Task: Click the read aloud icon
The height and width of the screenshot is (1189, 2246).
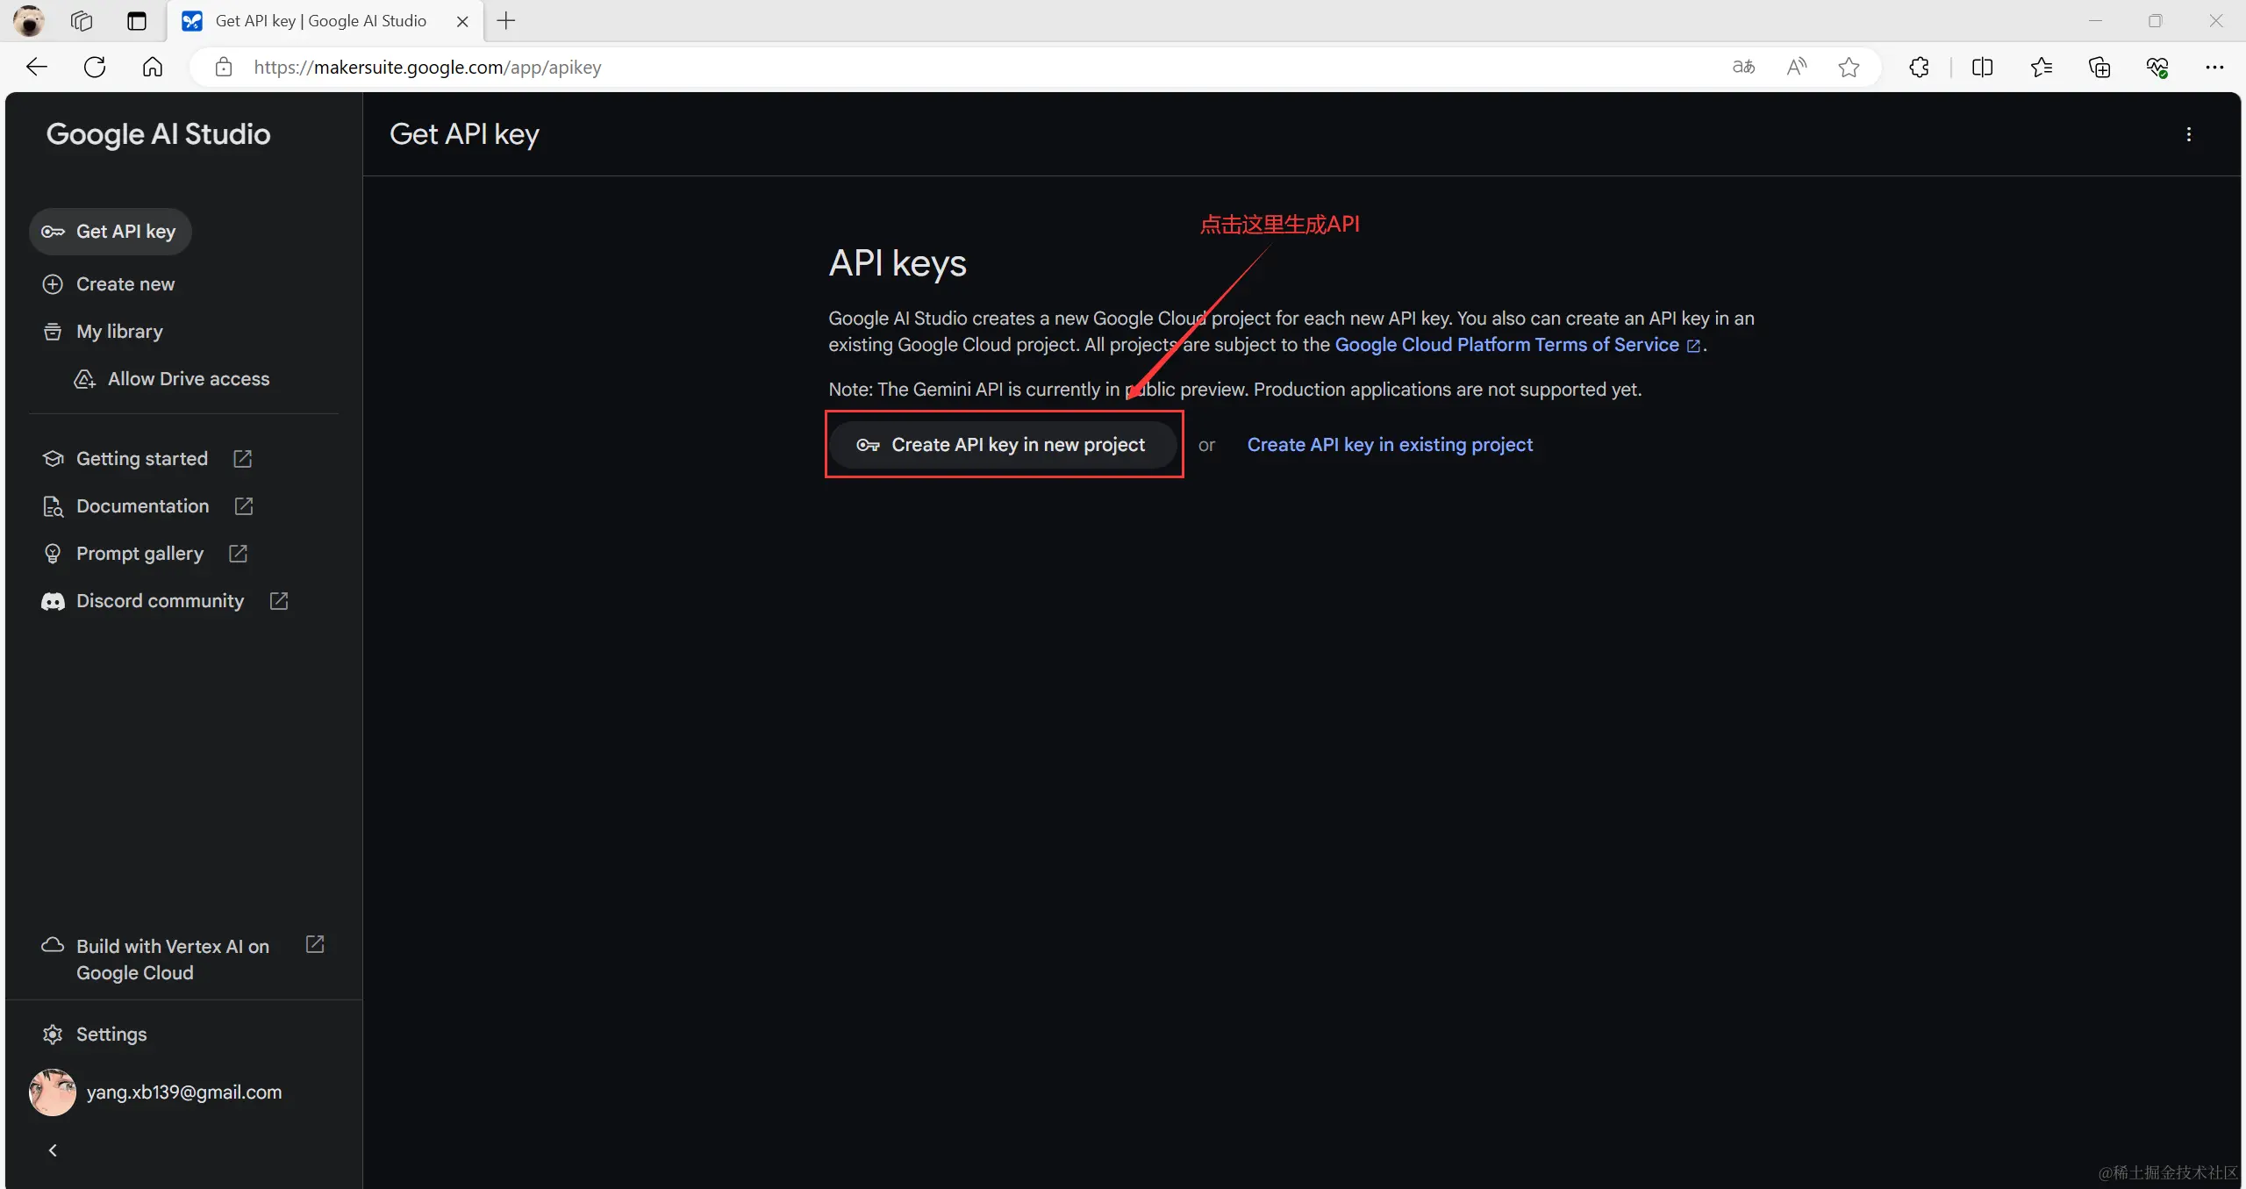Action: click(1796, 68)
